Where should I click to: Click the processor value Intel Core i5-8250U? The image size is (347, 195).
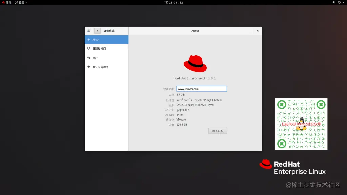[199, 100]
